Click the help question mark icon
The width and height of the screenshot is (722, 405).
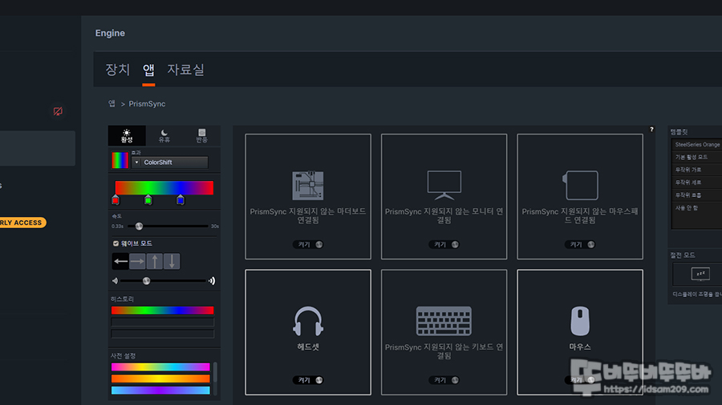(651, 130)
